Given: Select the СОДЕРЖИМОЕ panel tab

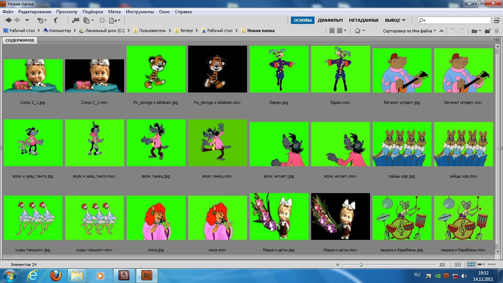Looking at the screenshot, I should [x=20, y=40].
